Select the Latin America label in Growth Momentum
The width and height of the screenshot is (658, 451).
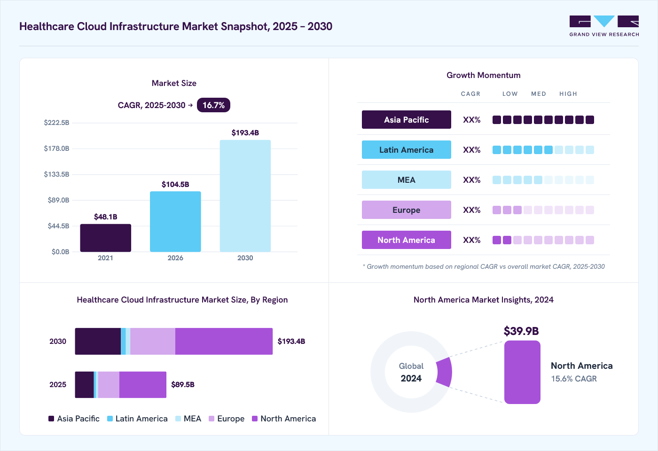coord(407,150)
